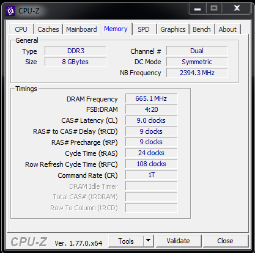
Task: Click the Command Rate (CR) label
Action: (87, 175)
